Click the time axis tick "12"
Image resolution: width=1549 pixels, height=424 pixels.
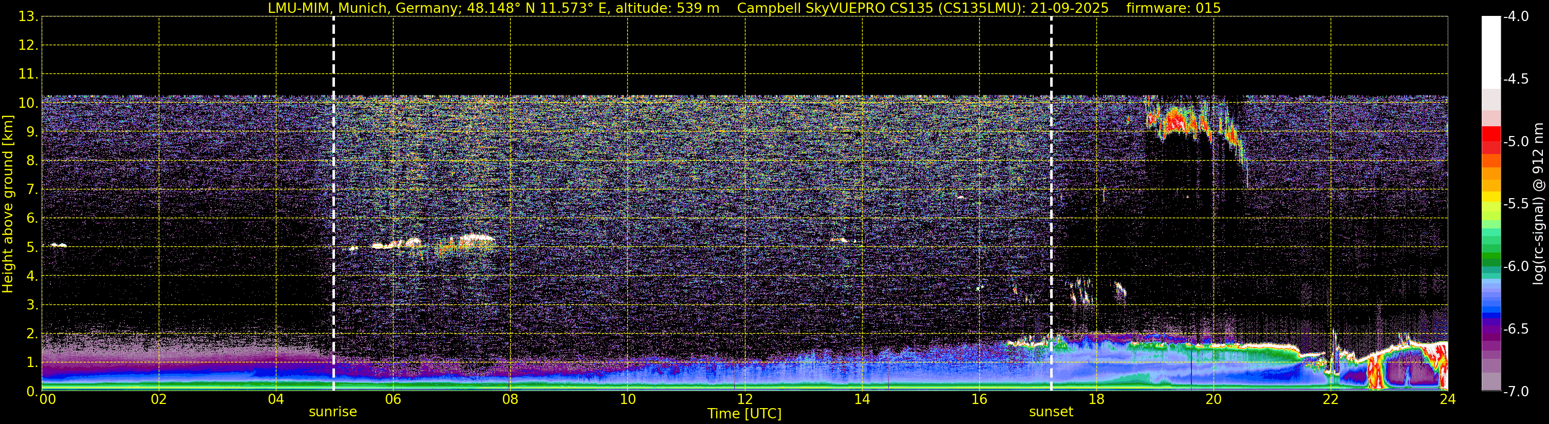(745, 400)
